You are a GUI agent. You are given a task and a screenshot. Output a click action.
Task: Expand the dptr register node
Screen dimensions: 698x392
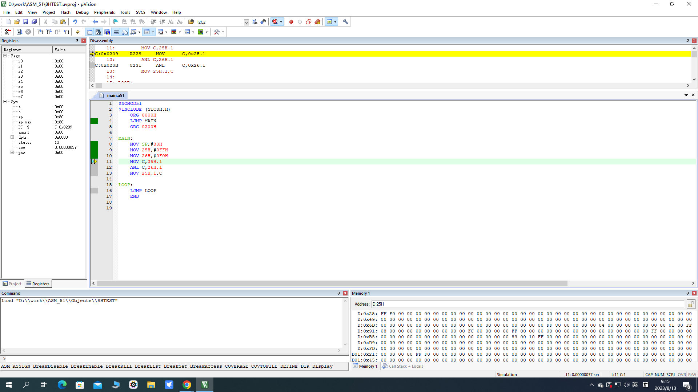(x=12, y=137)
